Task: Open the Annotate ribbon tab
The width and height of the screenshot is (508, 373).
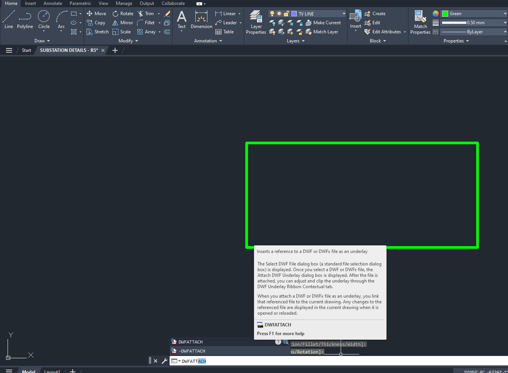Action: point(53,3)
